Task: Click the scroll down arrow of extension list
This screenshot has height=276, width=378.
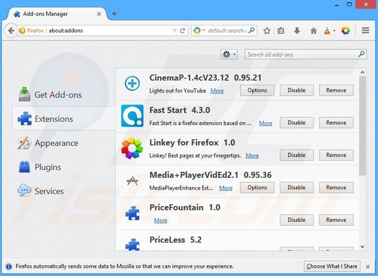Action: (x=362, y=246)
